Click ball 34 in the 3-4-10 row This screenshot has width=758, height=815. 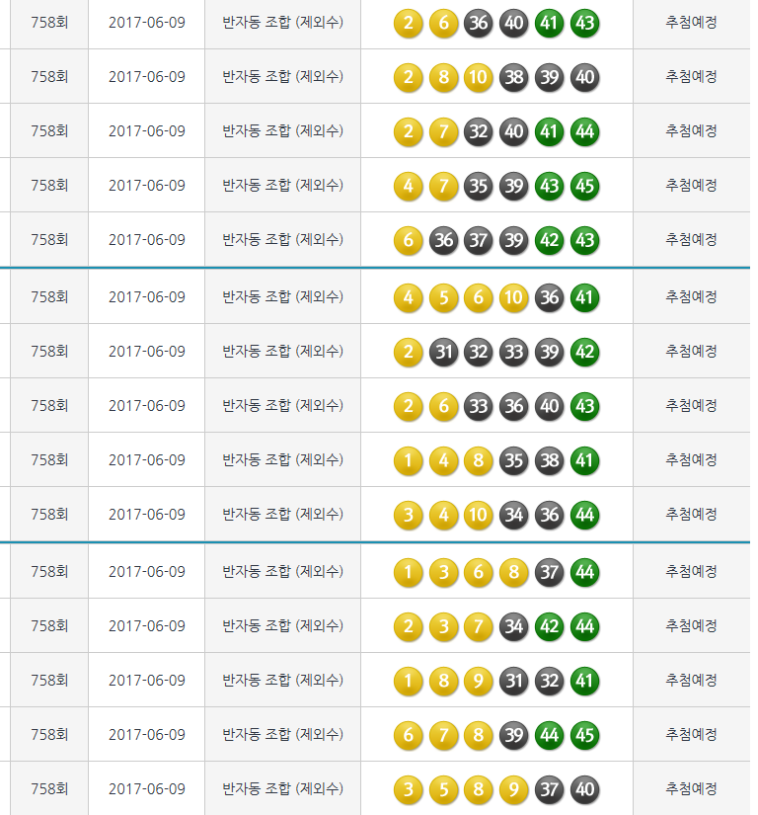click(x=514, y=515)
